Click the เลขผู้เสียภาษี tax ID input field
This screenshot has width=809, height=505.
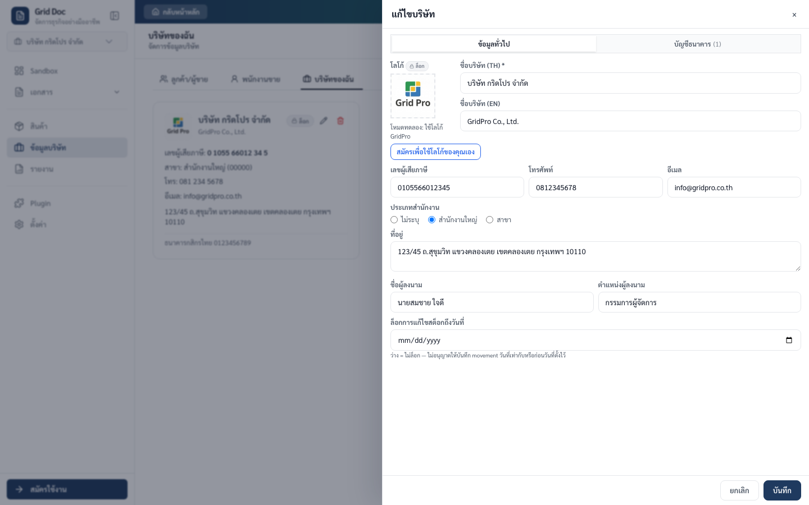coord(457,187)
